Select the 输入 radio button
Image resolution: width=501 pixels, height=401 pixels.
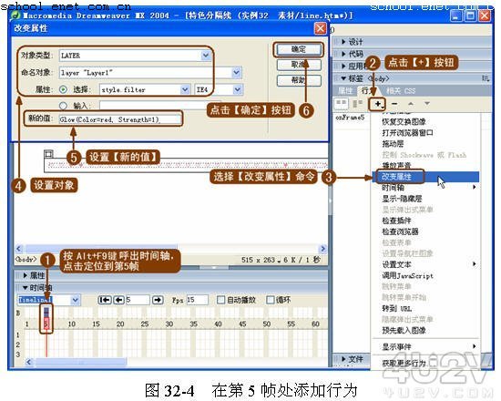(x=63, y=105)
